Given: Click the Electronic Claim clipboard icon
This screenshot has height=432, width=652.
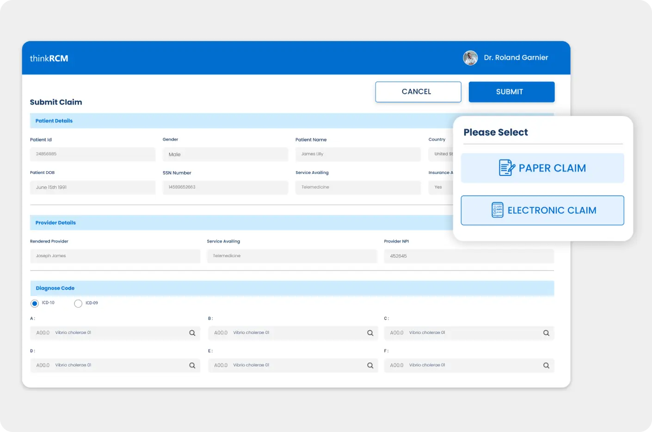Looking at the screenshot, I should click(x=498, y=210).
